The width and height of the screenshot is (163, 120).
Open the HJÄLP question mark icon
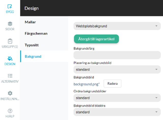click(x=10, y=111)
